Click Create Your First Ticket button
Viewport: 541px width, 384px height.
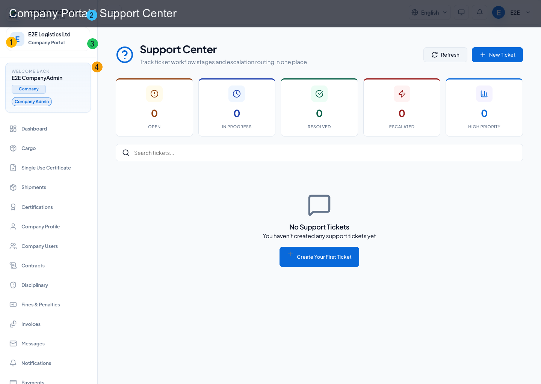click(319, 257)
